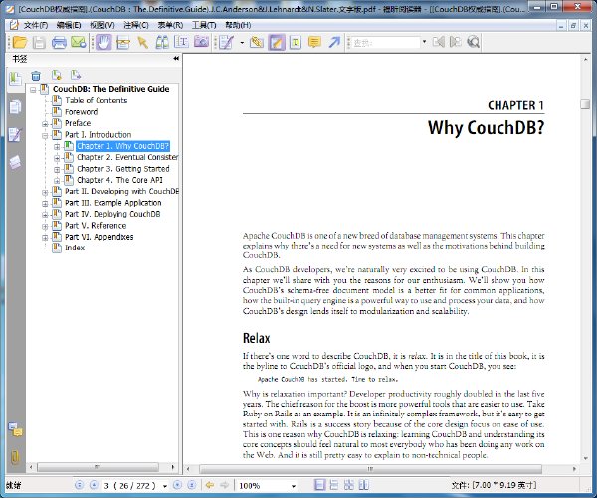Expand Part III. Example Application
This screenshot has height=498, width=597.
(x=45, y=204)
